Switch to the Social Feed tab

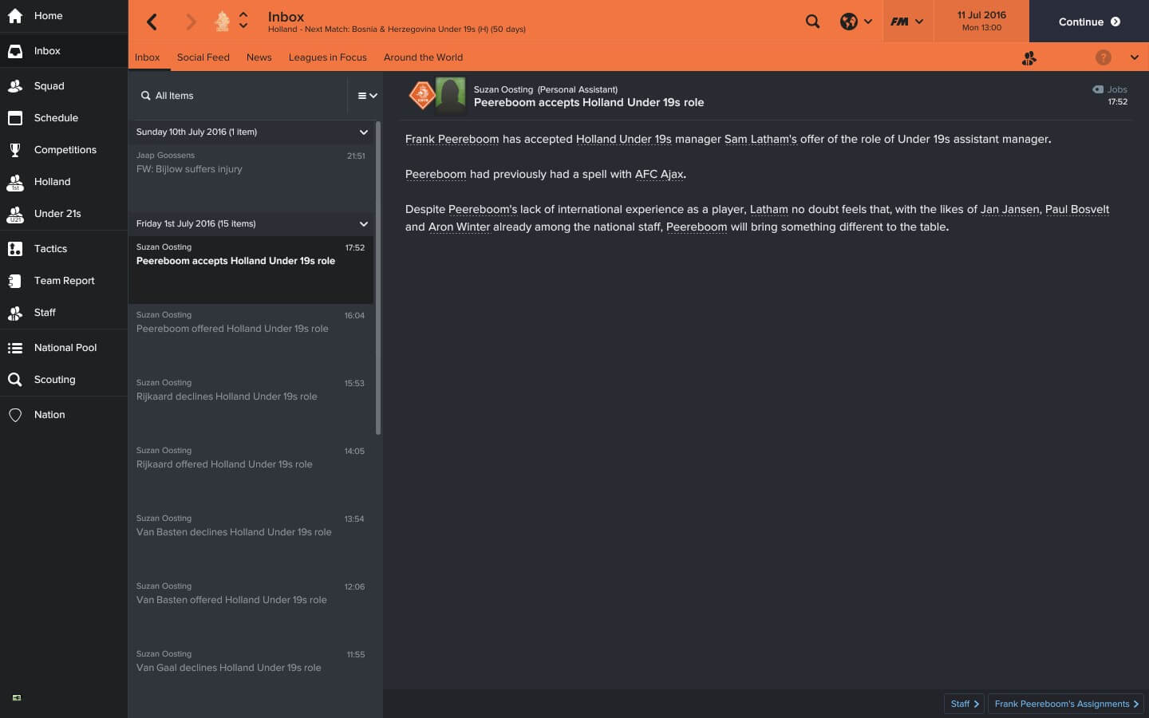[203, 57]
